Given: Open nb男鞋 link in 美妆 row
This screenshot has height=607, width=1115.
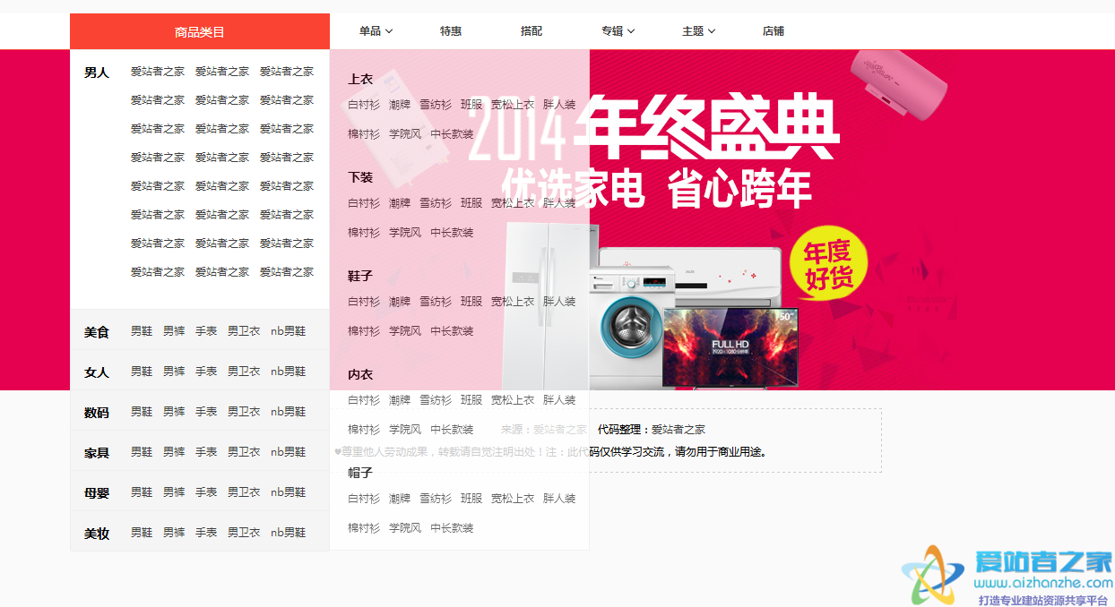Looking at the screenshot, I should [289, 533].
